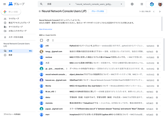
Task: Open the ValueError conversation by momota
Action: 99,103
